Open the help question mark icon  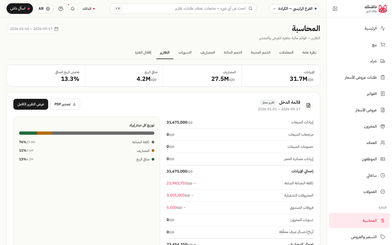click(x=61, y=9)
